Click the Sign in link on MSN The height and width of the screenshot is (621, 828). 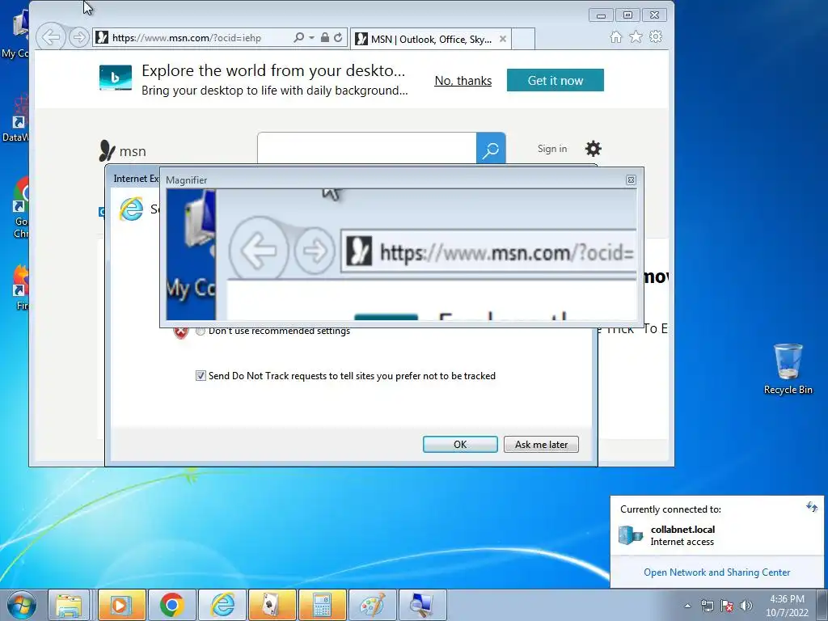(551, 149)
